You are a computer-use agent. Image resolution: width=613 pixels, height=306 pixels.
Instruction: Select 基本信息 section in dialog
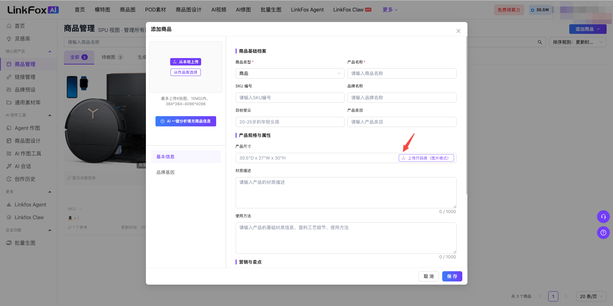(x=186, y=157)
